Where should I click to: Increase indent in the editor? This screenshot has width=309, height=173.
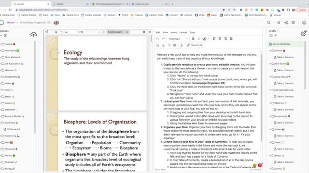pos(174,45)
